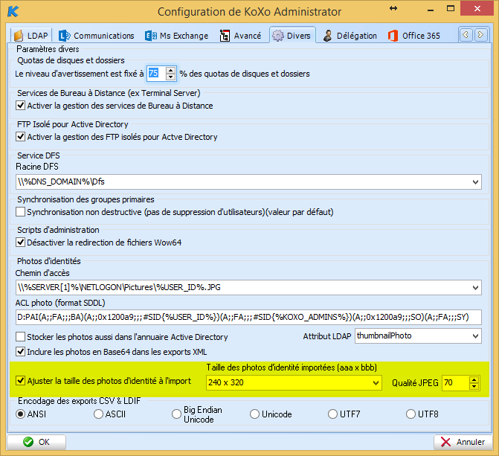
Task: Open the 240 x 320 photo size dropdown
Action: point(376,383)
